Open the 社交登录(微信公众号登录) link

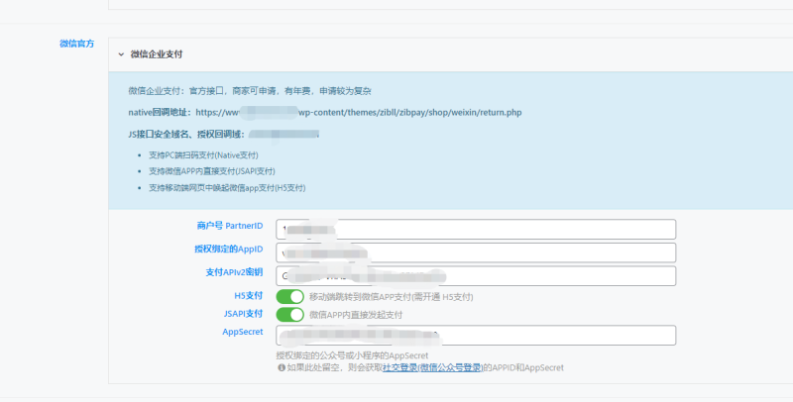click(433, 367)
